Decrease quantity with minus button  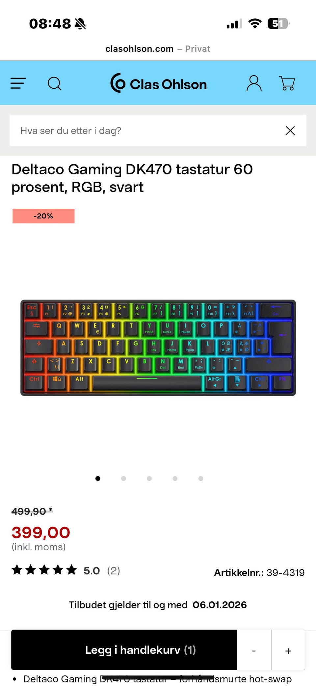tap(254, 650)
